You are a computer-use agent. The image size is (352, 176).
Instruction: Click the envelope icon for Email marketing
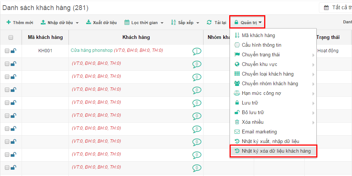pyautogui.click(x=237, y=132)
